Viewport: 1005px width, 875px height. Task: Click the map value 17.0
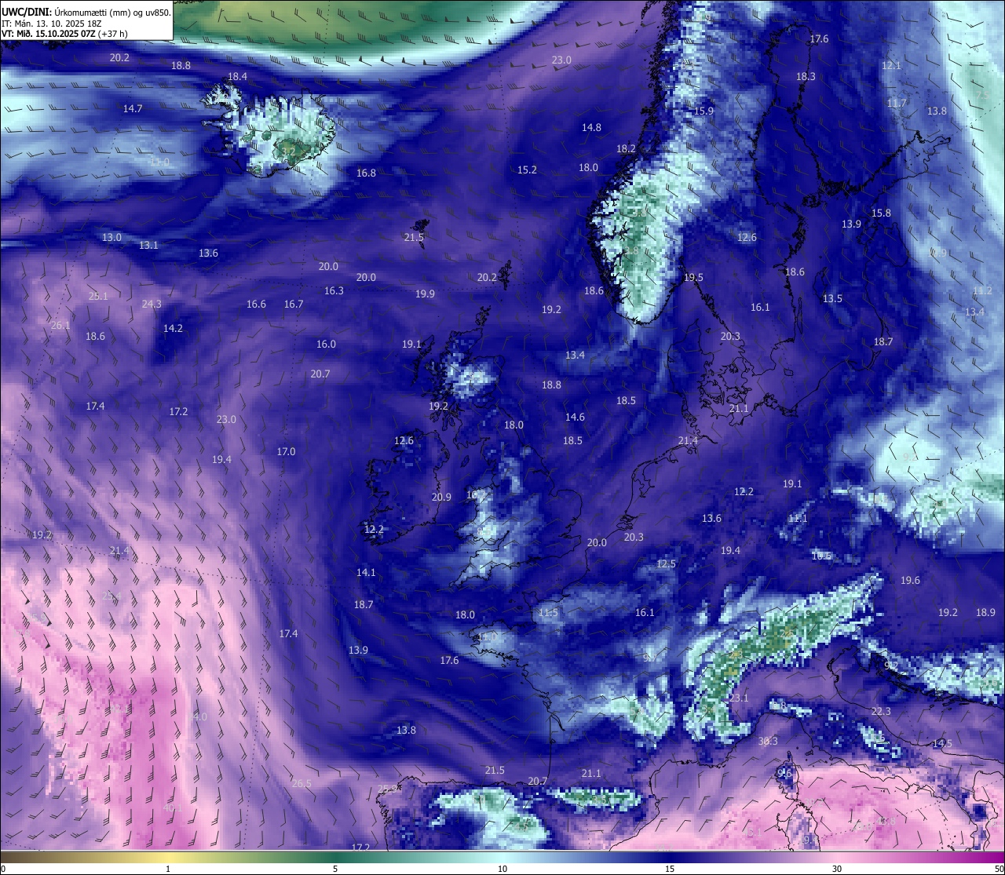[x=286, y=451]
